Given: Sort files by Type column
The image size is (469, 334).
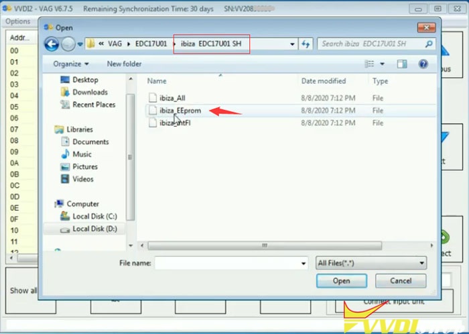Looking at the screenshot, I should point(380,80).
